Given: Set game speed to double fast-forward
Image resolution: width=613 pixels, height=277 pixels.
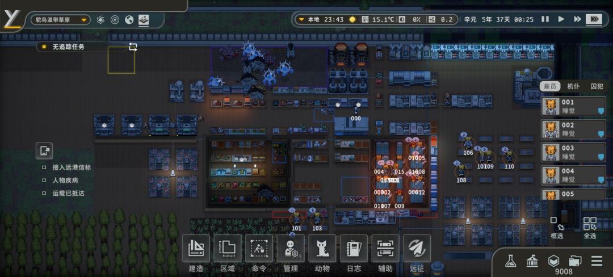Looking at the screenshot, I should [x=577, y=19].
